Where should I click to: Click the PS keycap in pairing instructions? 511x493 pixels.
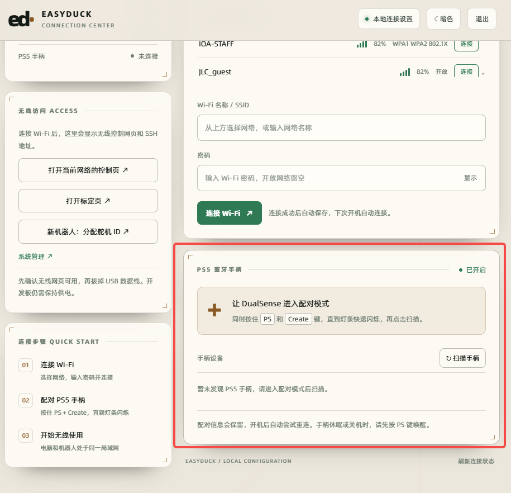click(268, 319)
